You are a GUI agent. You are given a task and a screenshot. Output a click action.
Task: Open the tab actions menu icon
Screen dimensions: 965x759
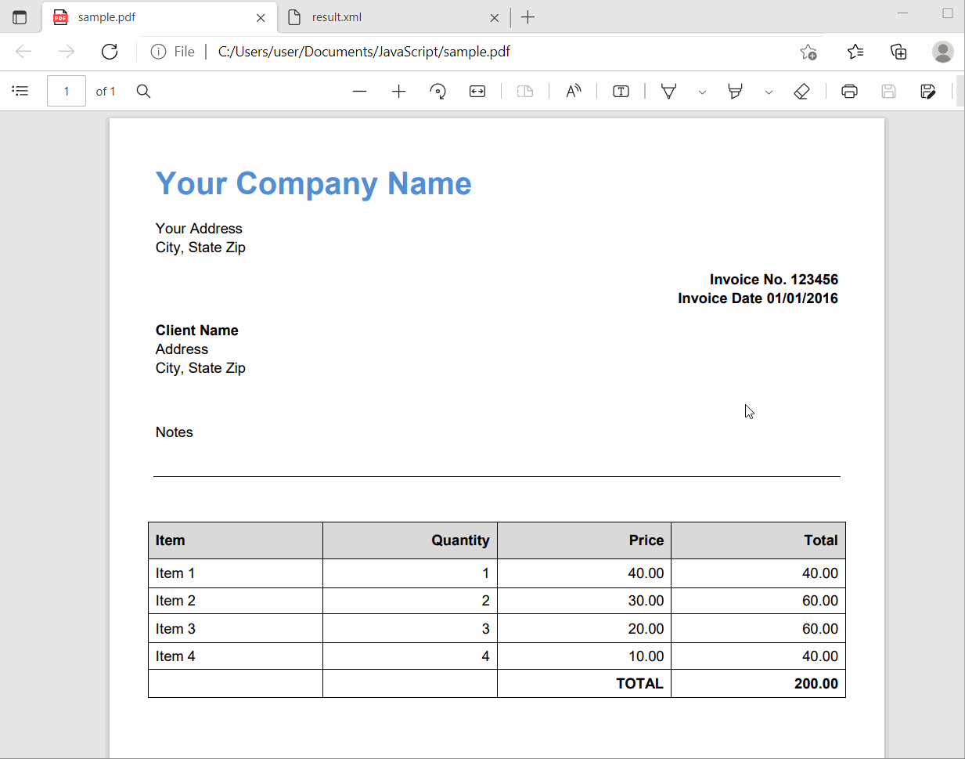point(20,17)
